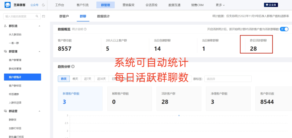Open the 更多 dropdown in top navigation

point(220,5)
